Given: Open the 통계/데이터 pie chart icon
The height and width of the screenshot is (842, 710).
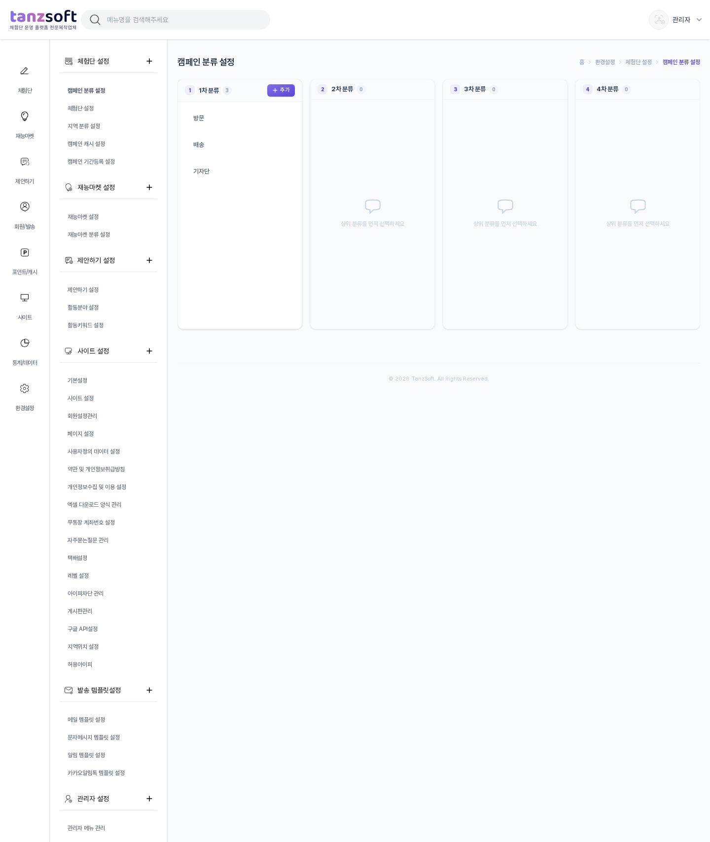Looking at the screenshot, I should 25,343.
